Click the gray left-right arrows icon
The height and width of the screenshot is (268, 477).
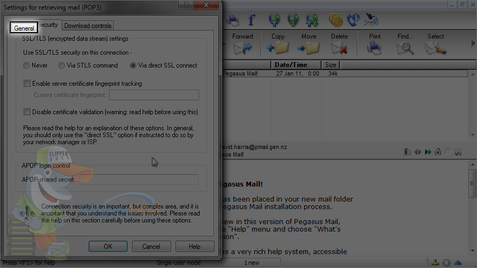tap(417, 152)
